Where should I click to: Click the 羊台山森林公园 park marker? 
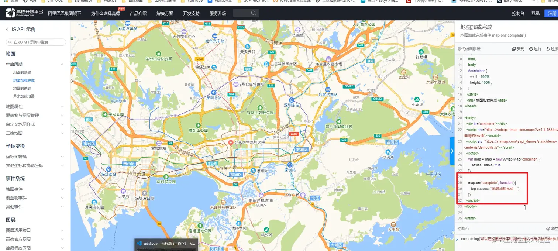(159, 54)
